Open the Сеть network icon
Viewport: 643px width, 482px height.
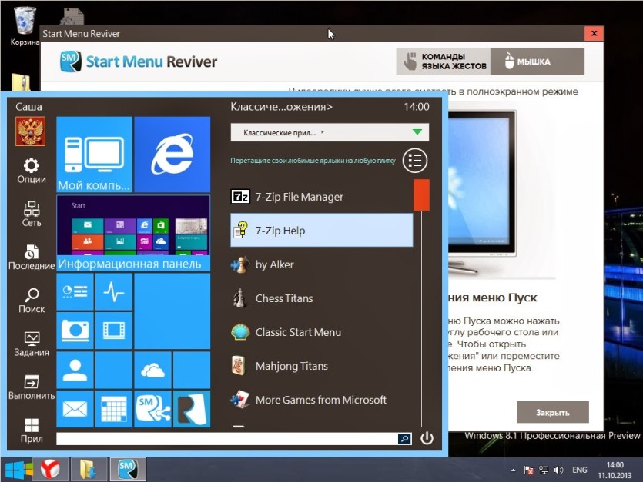pyautogui.click(x=31, y=209)
